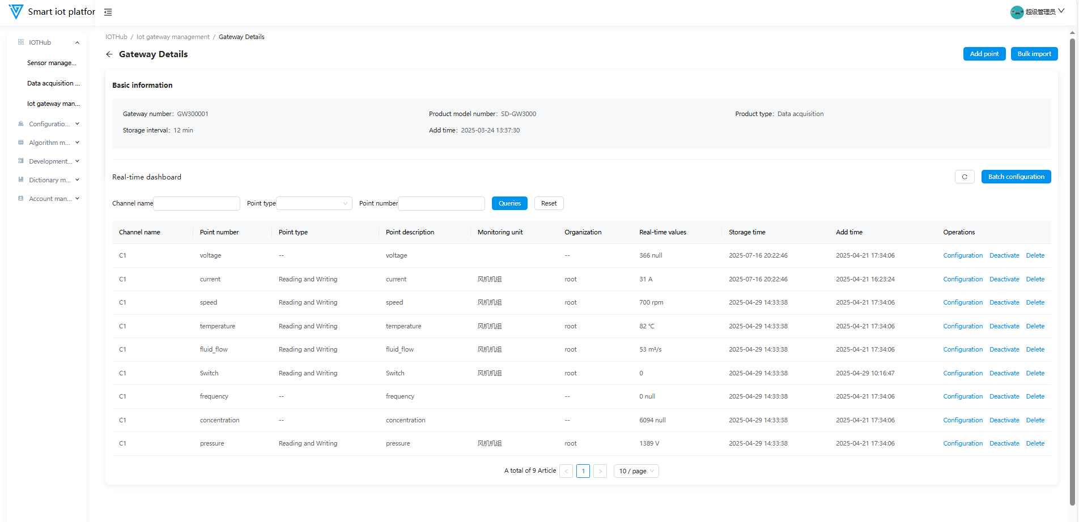Screen dimensions: 1079x522
Task: Open Configuration for the current point
Action: pyautogui.click(x=962, y=279)
